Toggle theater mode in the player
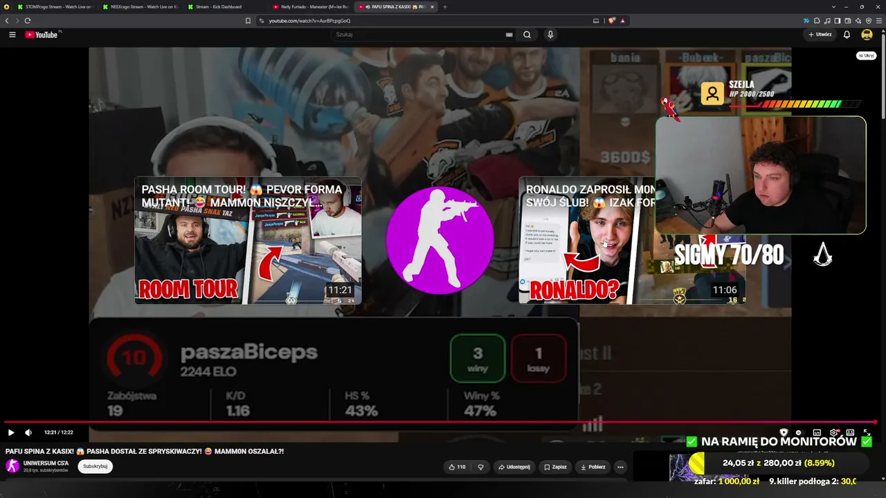 (850, 432)
